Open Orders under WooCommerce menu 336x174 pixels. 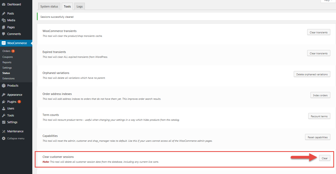click(x=6, y=51)
